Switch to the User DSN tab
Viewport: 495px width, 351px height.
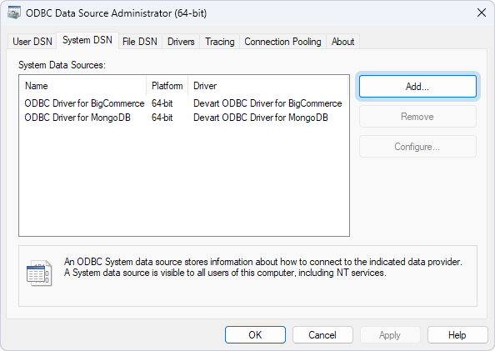point(32,42)
